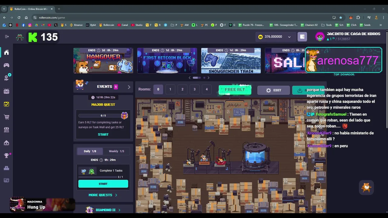Open the Home sidebar icon
388x218 pixels.
point(6,52)
